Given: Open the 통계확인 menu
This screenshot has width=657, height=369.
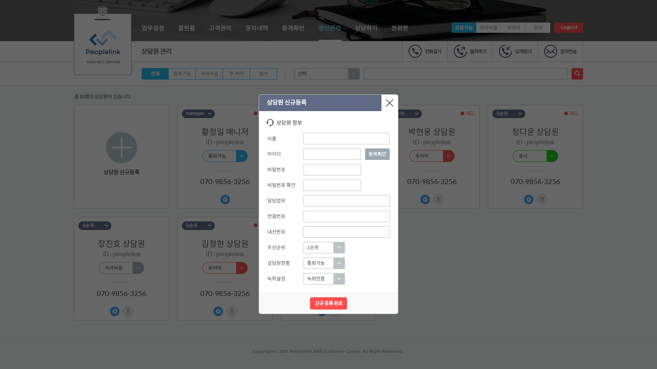Looking at the screenshot, I should point(293,28).
